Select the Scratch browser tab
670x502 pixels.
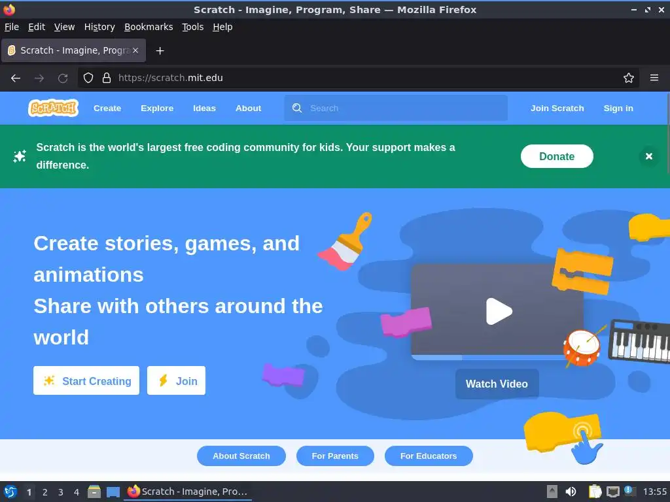click(73, 50)
